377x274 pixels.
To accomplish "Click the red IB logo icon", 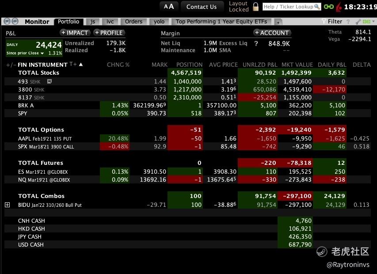I will point(339,7).
